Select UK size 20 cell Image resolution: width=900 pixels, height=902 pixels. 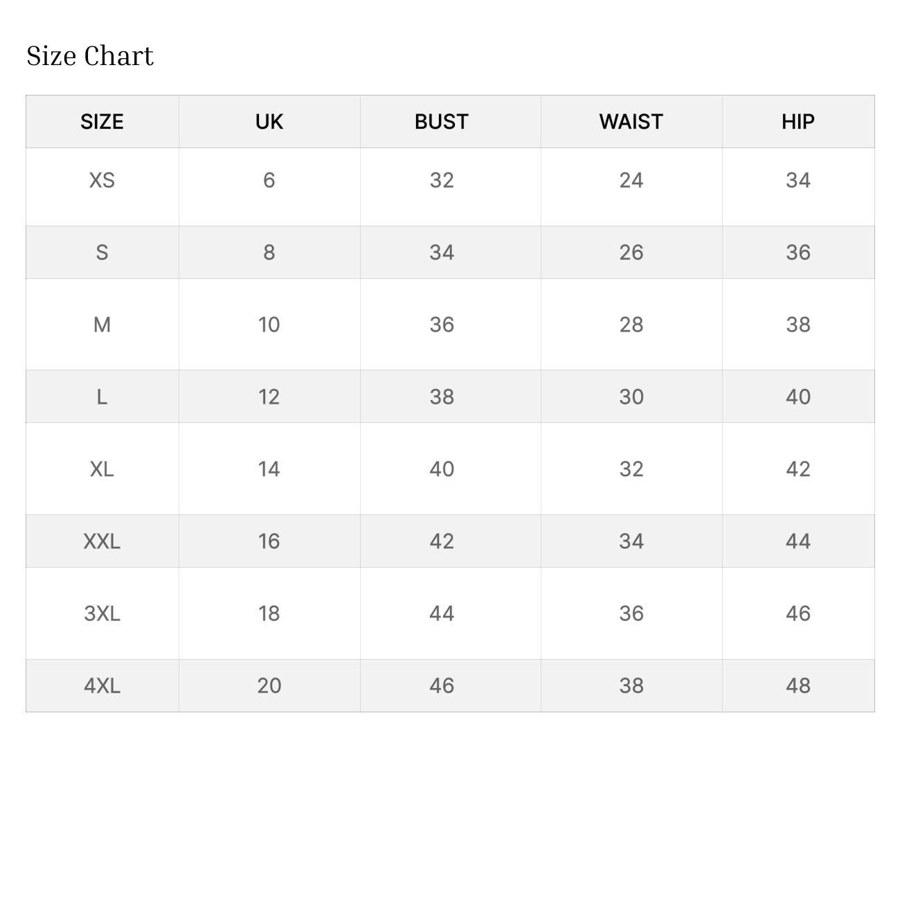[269, 686]
